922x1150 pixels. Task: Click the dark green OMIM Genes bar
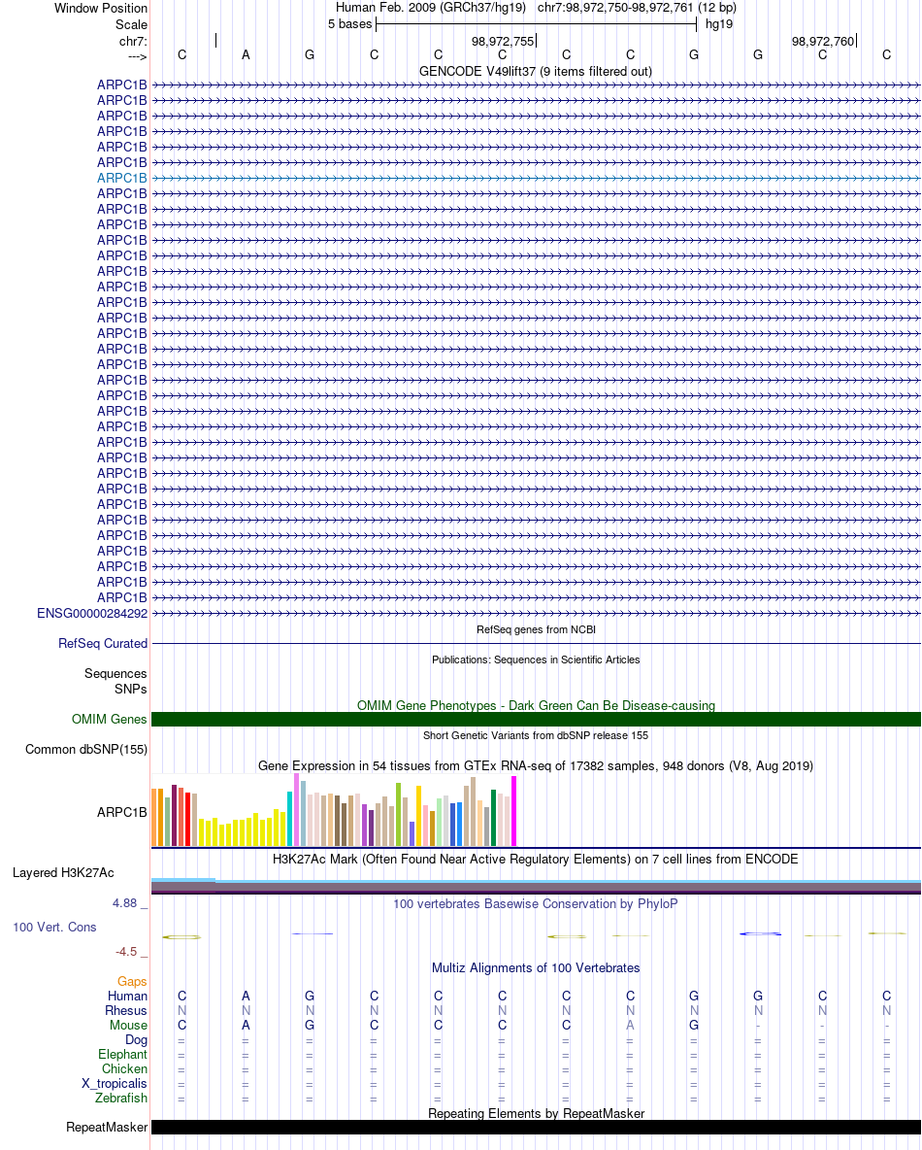click(536, 720)
